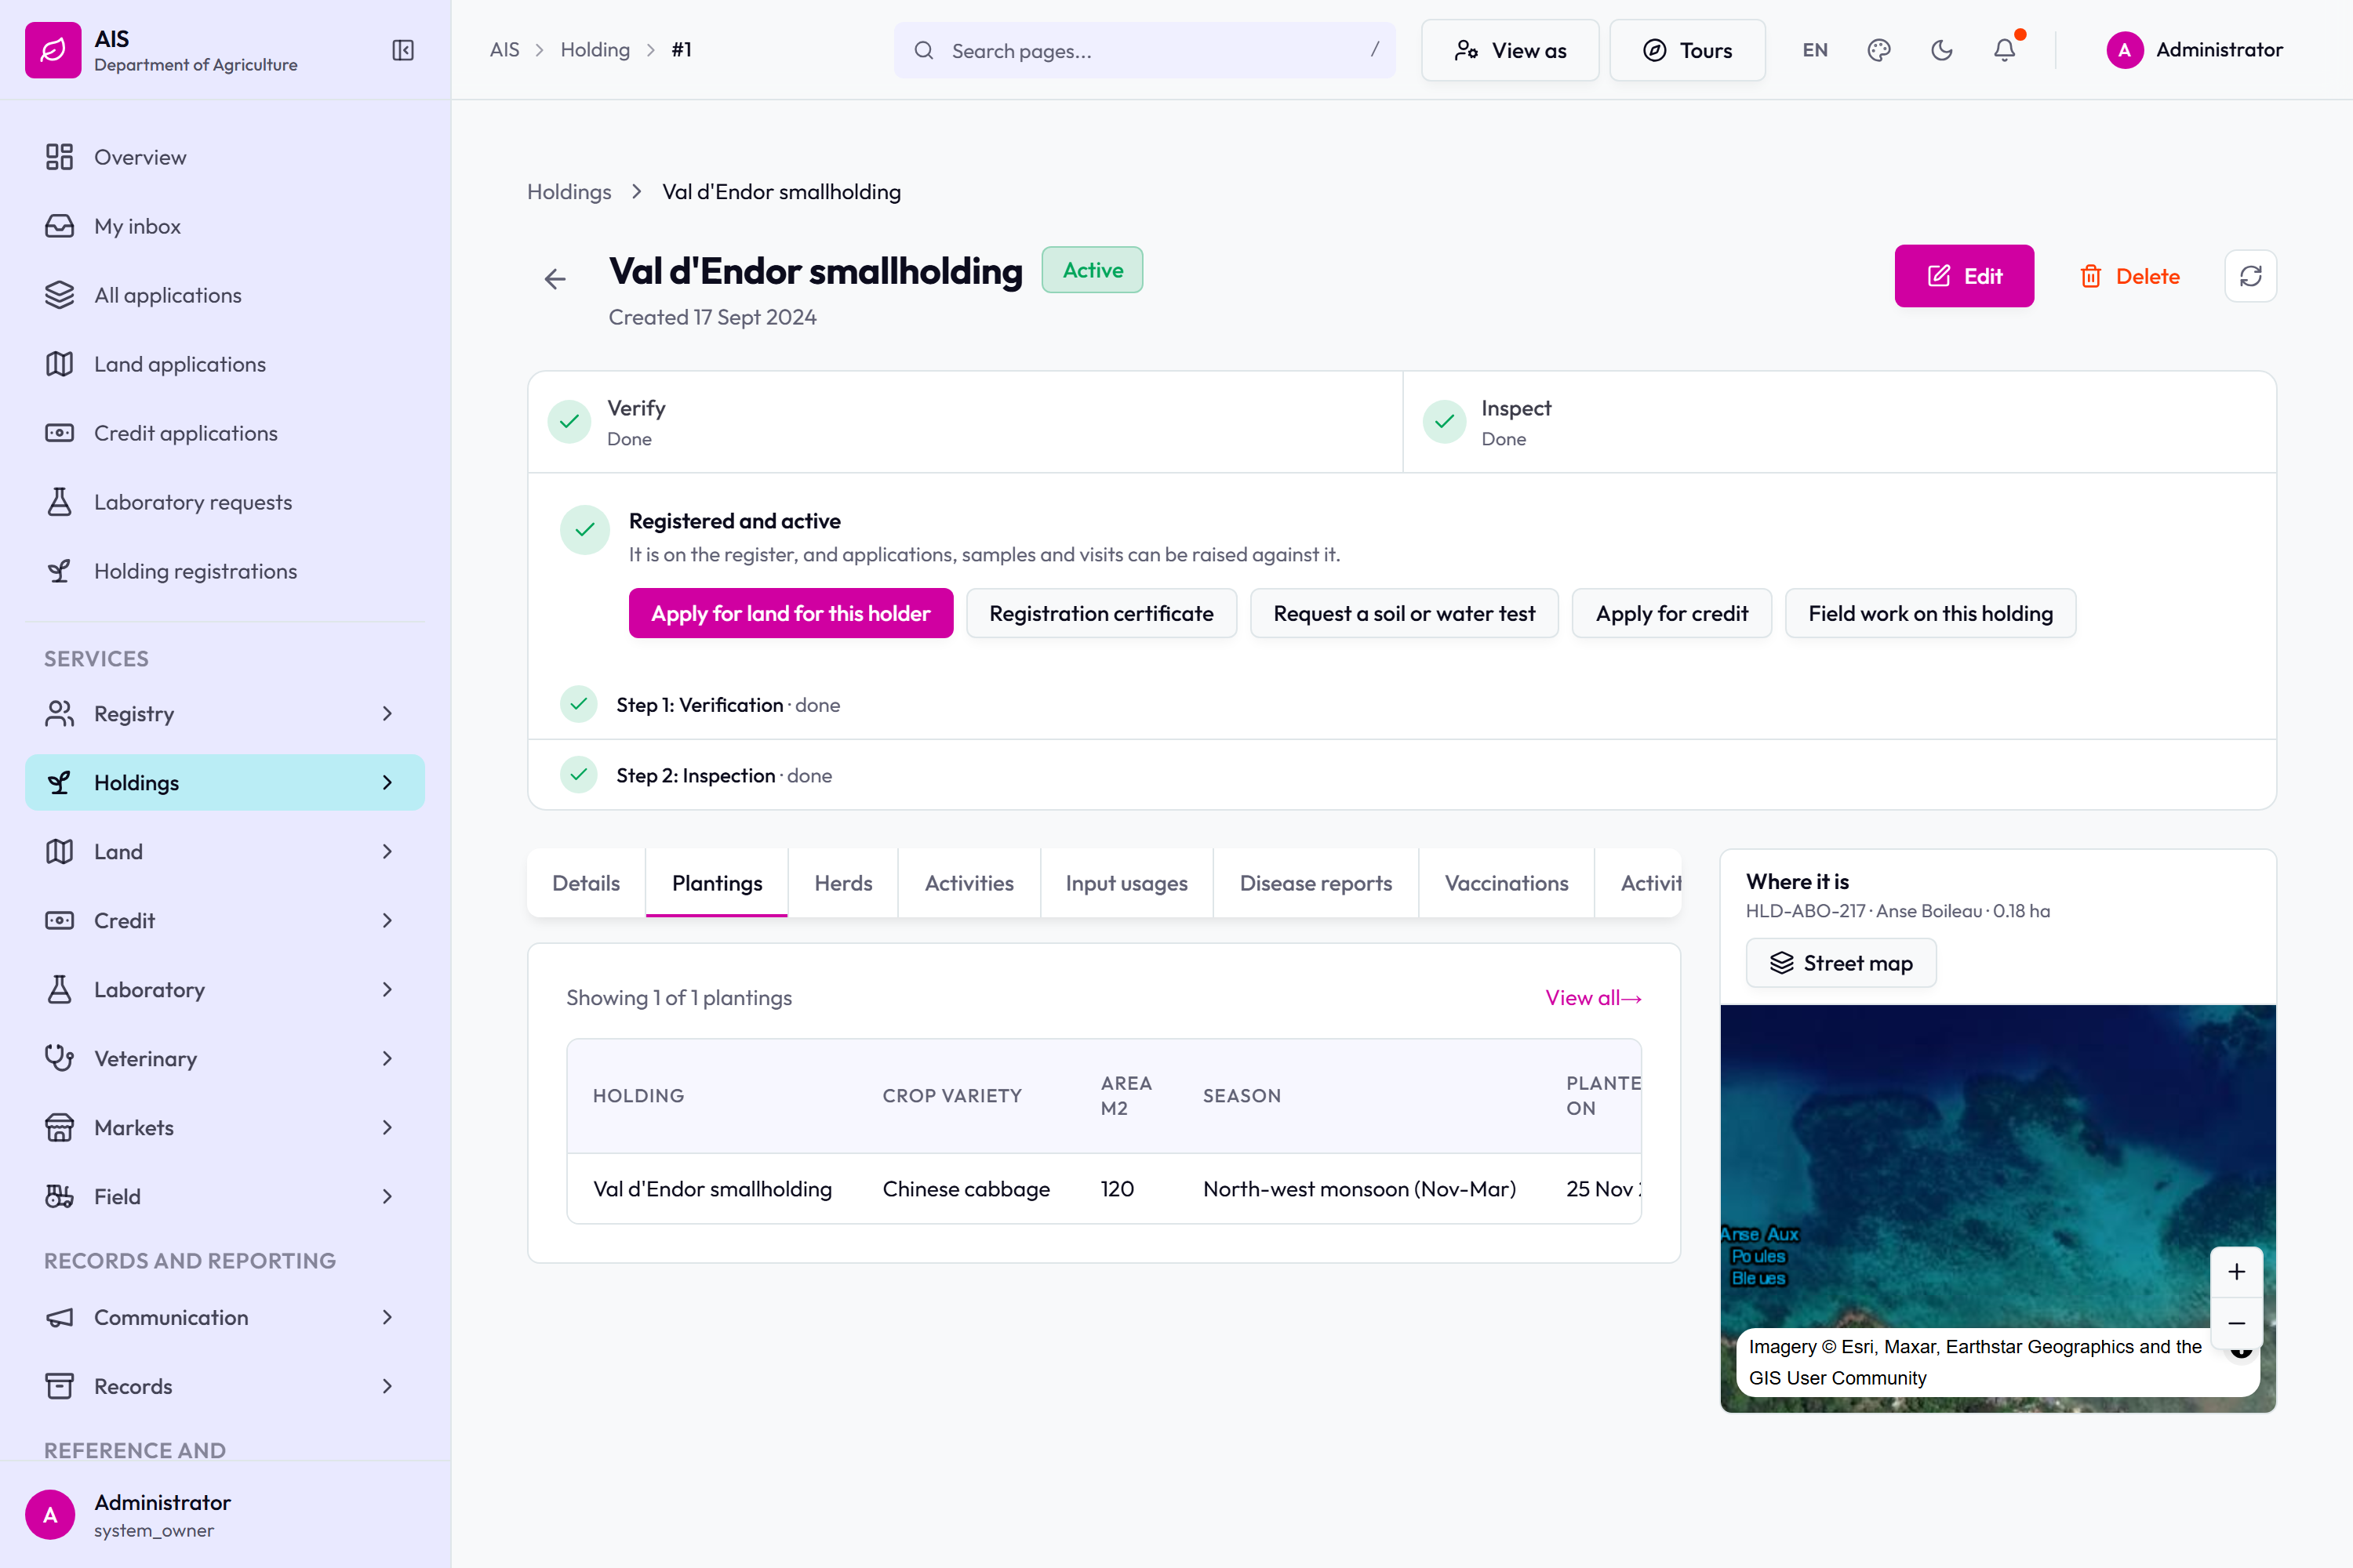Click Apply for land for this holder
This screenshot has height=1568, width=2353.
(x=791, y=613)
